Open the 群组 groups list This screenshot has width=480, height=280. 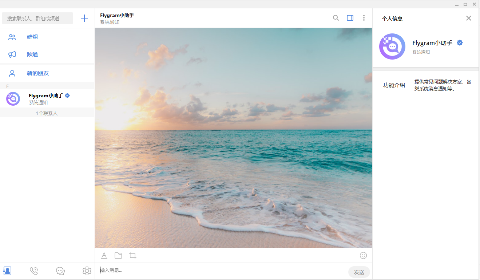click(32, 37)
